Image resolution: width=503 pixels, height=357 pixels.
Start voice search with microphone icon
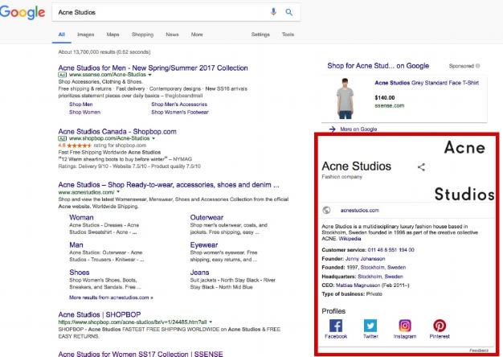(273, 12)
